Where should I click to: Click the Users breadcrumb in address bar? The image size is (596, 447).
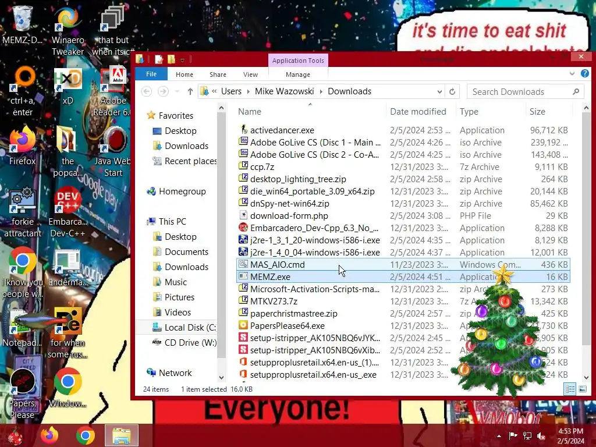(231, 91)
